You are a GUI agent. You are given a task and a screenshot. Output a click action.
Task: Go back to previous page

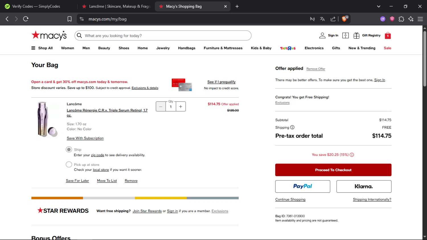[7, 19]
